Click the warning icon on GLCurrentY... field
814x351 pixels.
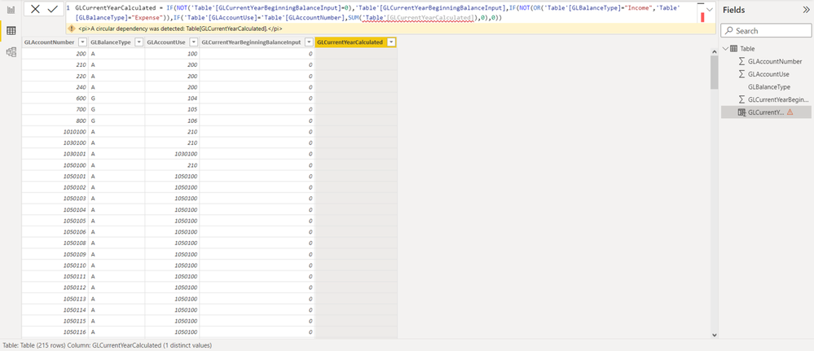pyautogui.click(x=790, y=112)
